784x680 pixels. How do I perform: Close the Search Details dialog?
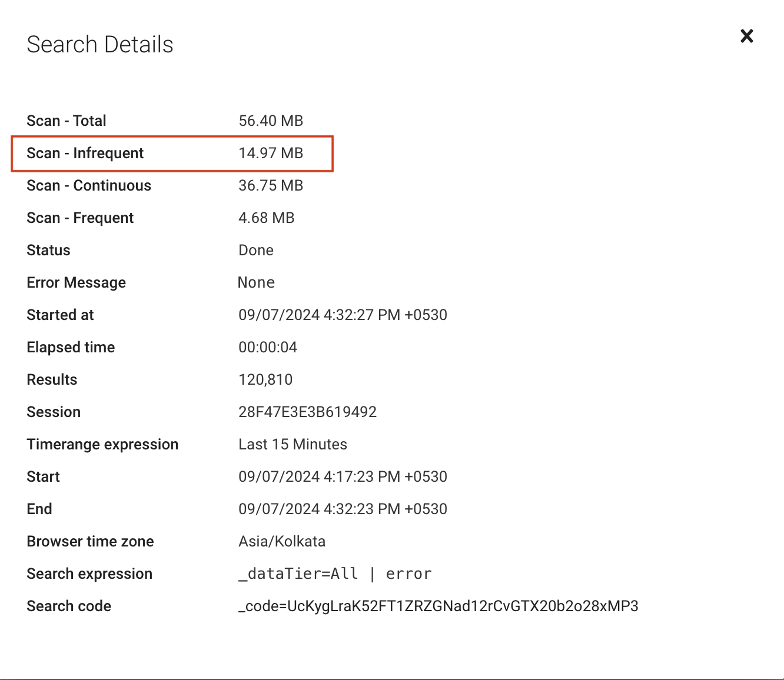click(x=746, y=36)
